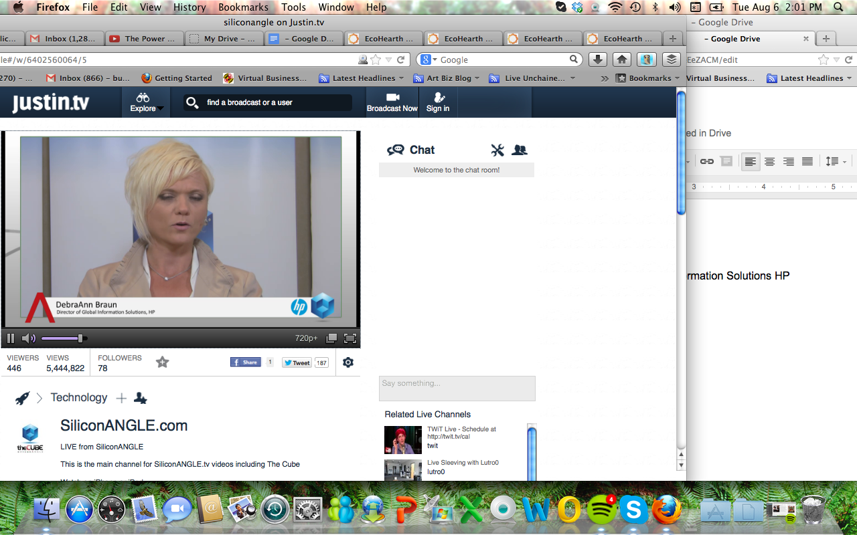The height and width of the screenshot is (535, 857).
Task: Follow the channel with the star icon
Action: (162, 362)
